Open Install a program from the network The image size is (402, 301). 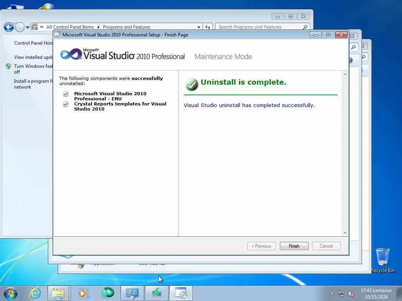(33, 84)
